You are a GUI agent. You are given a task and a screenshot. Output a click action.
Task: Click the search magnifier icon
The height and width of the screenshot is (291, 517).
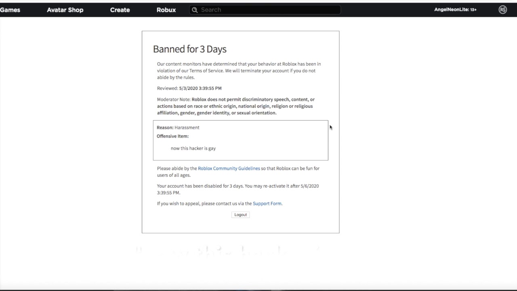pyautogui.click(x=195, y=10)
